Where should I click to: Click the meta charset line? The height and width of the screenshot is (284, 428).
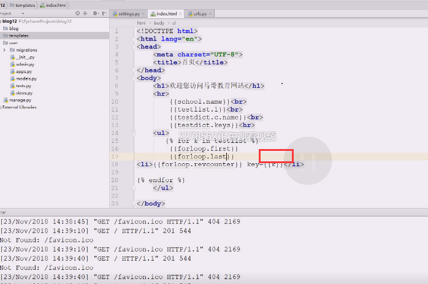198,55
